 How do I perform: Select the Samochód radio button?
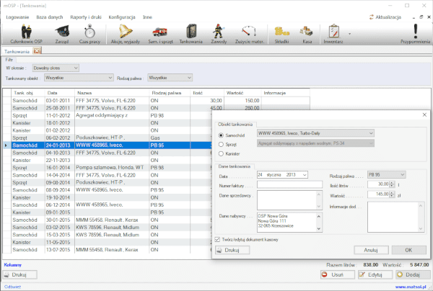(x=221, y=135)
